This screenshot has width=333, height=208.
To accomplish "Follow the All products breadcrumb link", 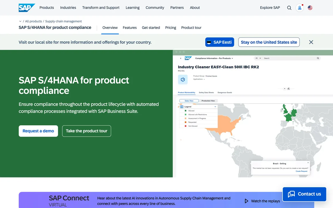I will coord(34,21).
